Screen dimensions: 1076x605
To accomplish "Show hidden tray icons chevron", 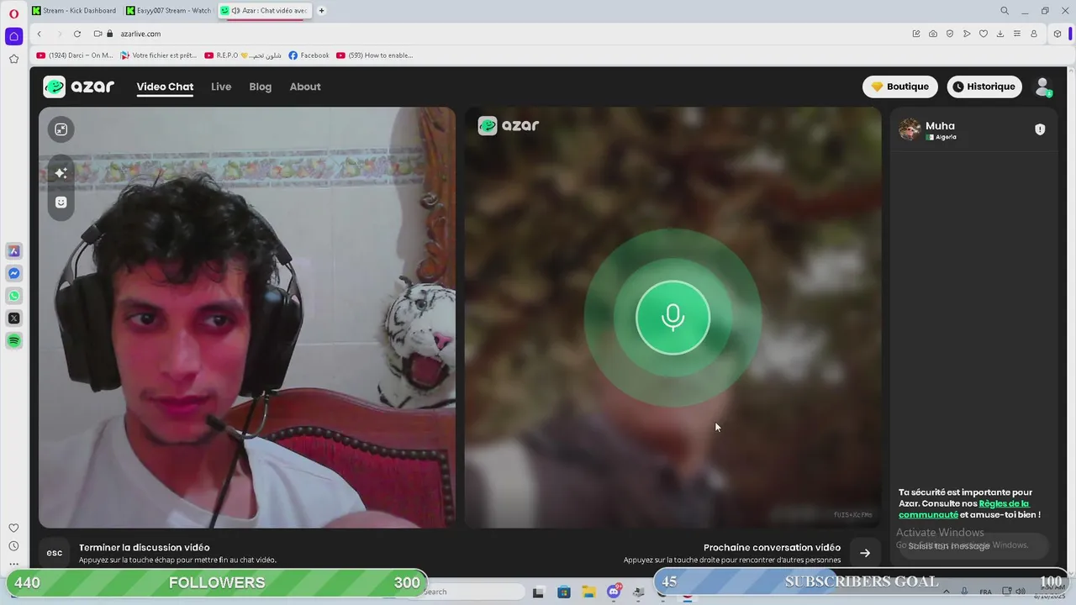I will coord(947,592).
